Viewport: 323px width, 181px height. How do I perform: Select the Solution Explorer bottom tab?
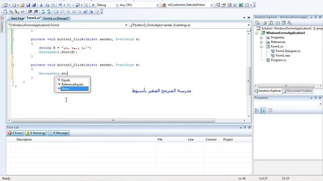[x=268, y=91]
